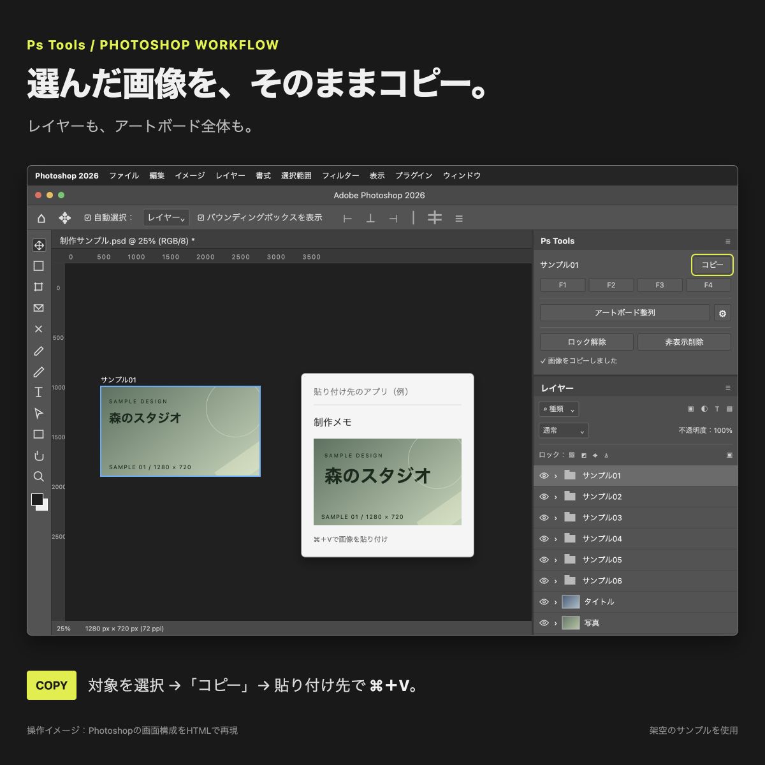Click the 写真 layer thumbnail
Screen dimensions: 765x765
(571, 623)
